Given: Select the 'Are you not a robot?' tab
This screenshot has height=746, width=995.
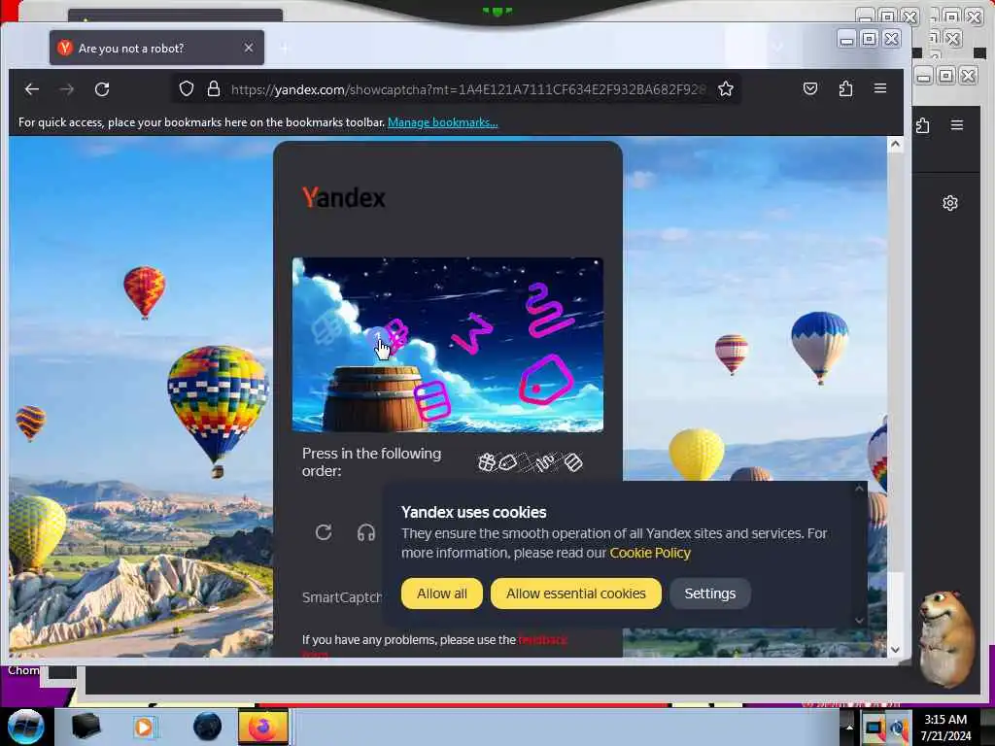Looking at the screenshot, I should point(156,48).
